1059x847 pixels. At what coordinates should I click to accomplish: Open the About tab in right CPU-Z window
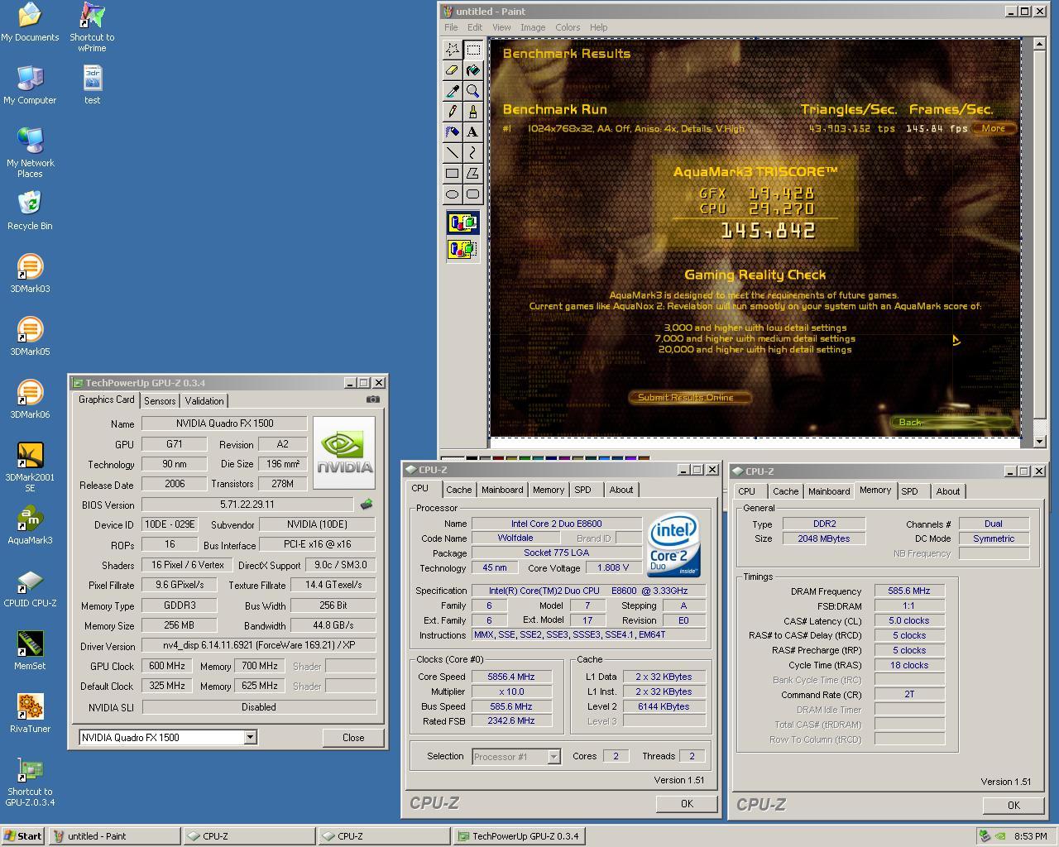click(948, 491)
